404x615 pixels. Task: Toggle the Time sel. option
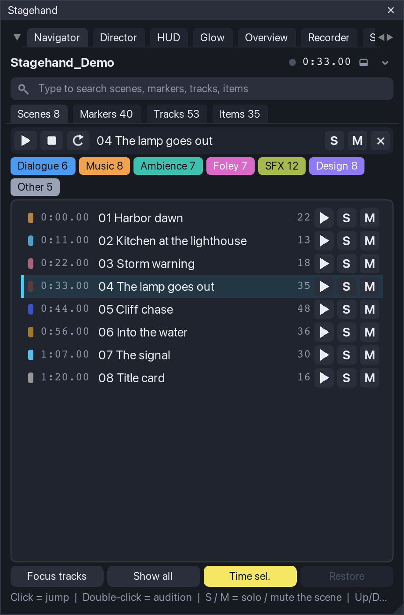(x=250, y=576)
